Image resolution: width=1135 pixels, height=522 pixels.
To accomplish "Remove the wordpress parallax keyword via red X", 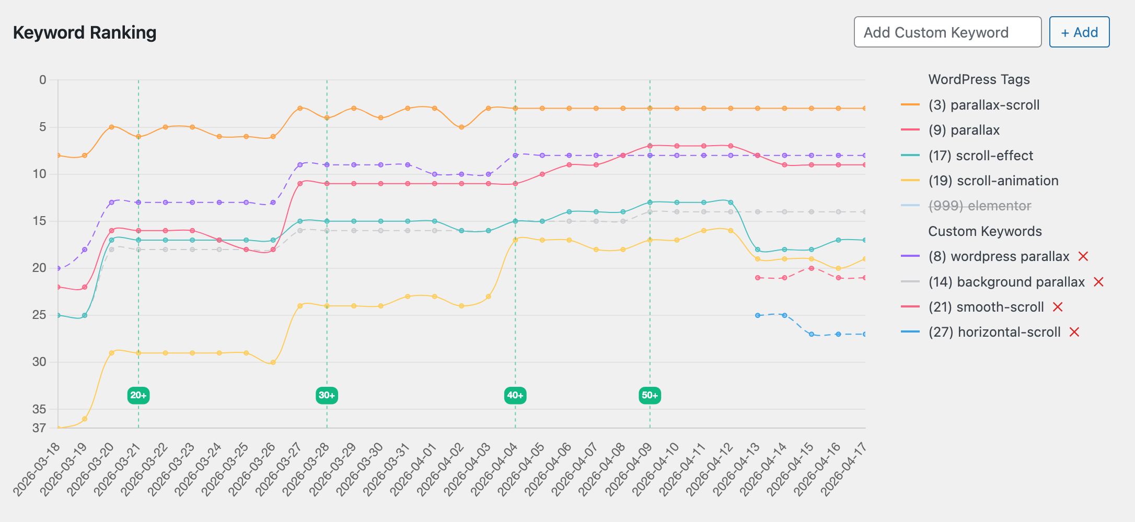I will [1083, 256].
